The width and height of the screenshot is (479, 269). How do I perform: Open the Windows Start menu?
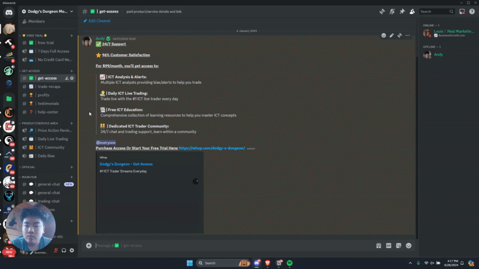tap(190, 263)
